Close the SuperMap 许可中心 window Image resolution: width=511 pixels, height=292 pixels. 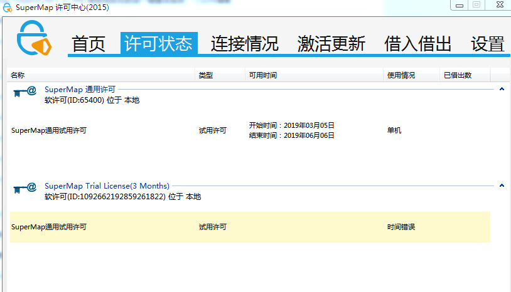(500, 4)
